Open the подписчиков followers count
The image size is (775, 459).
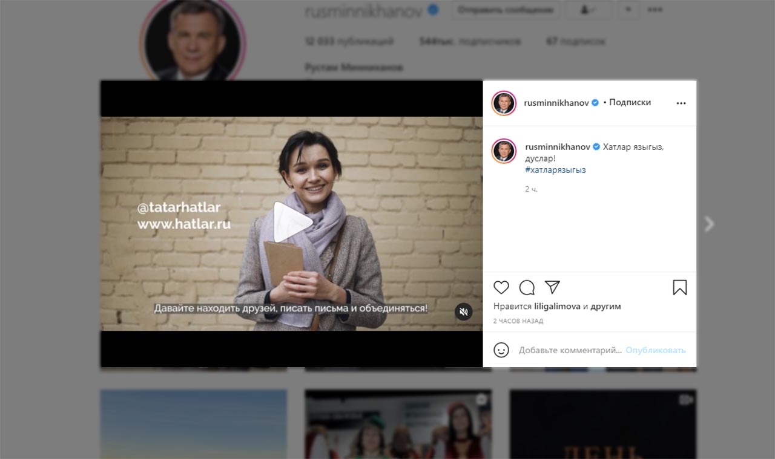click(470, 41)
